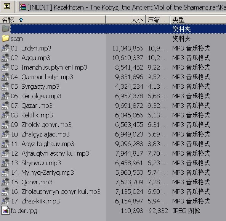Viewport: 226px width, 221px height.
Task: Click the RAR archive icon in address bar
Action: point(23,7)
